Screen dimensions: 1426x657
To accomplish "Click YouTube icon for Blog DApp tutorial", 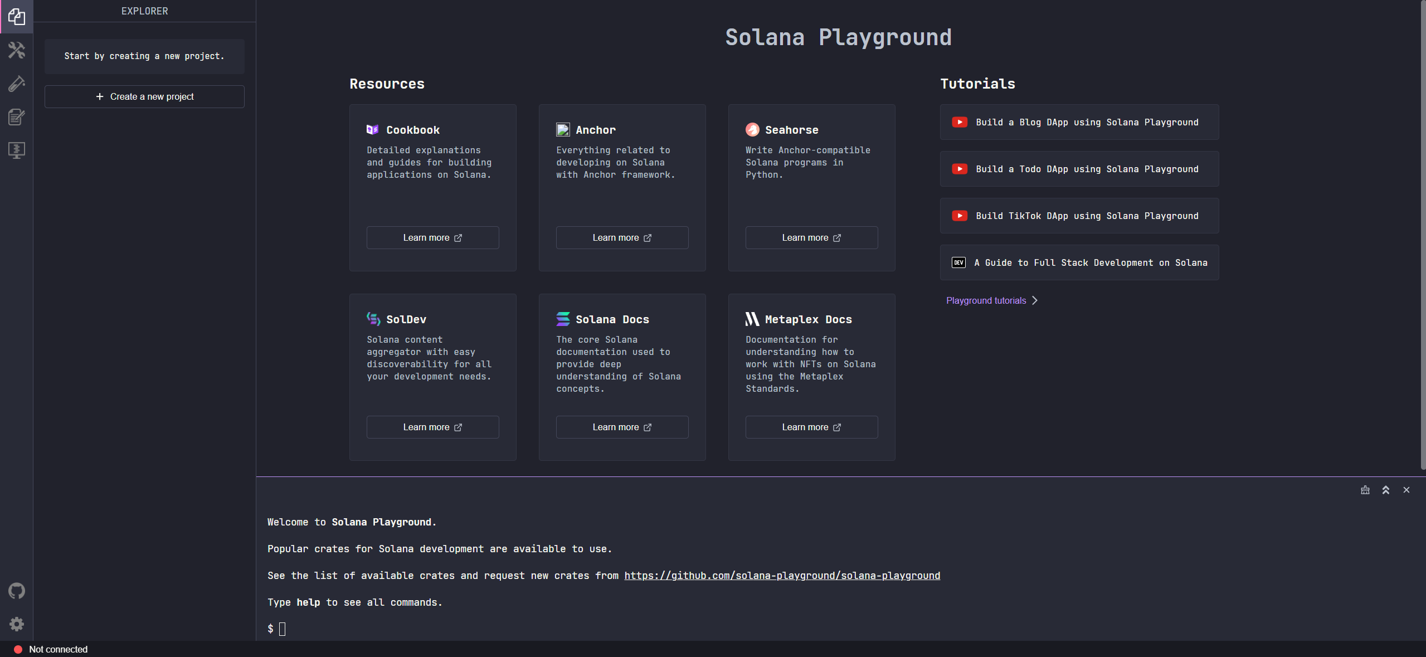I will coord(960,122).
